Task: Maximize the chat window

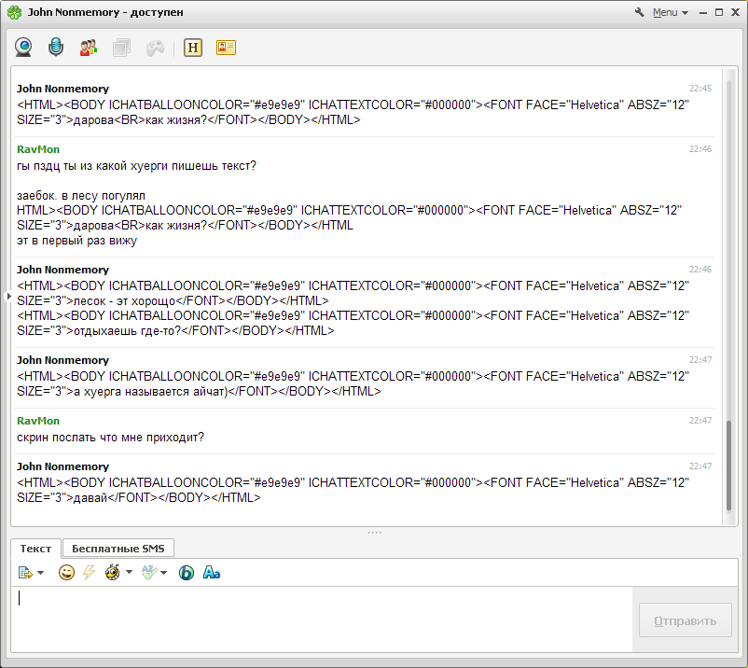Action: 719,12
